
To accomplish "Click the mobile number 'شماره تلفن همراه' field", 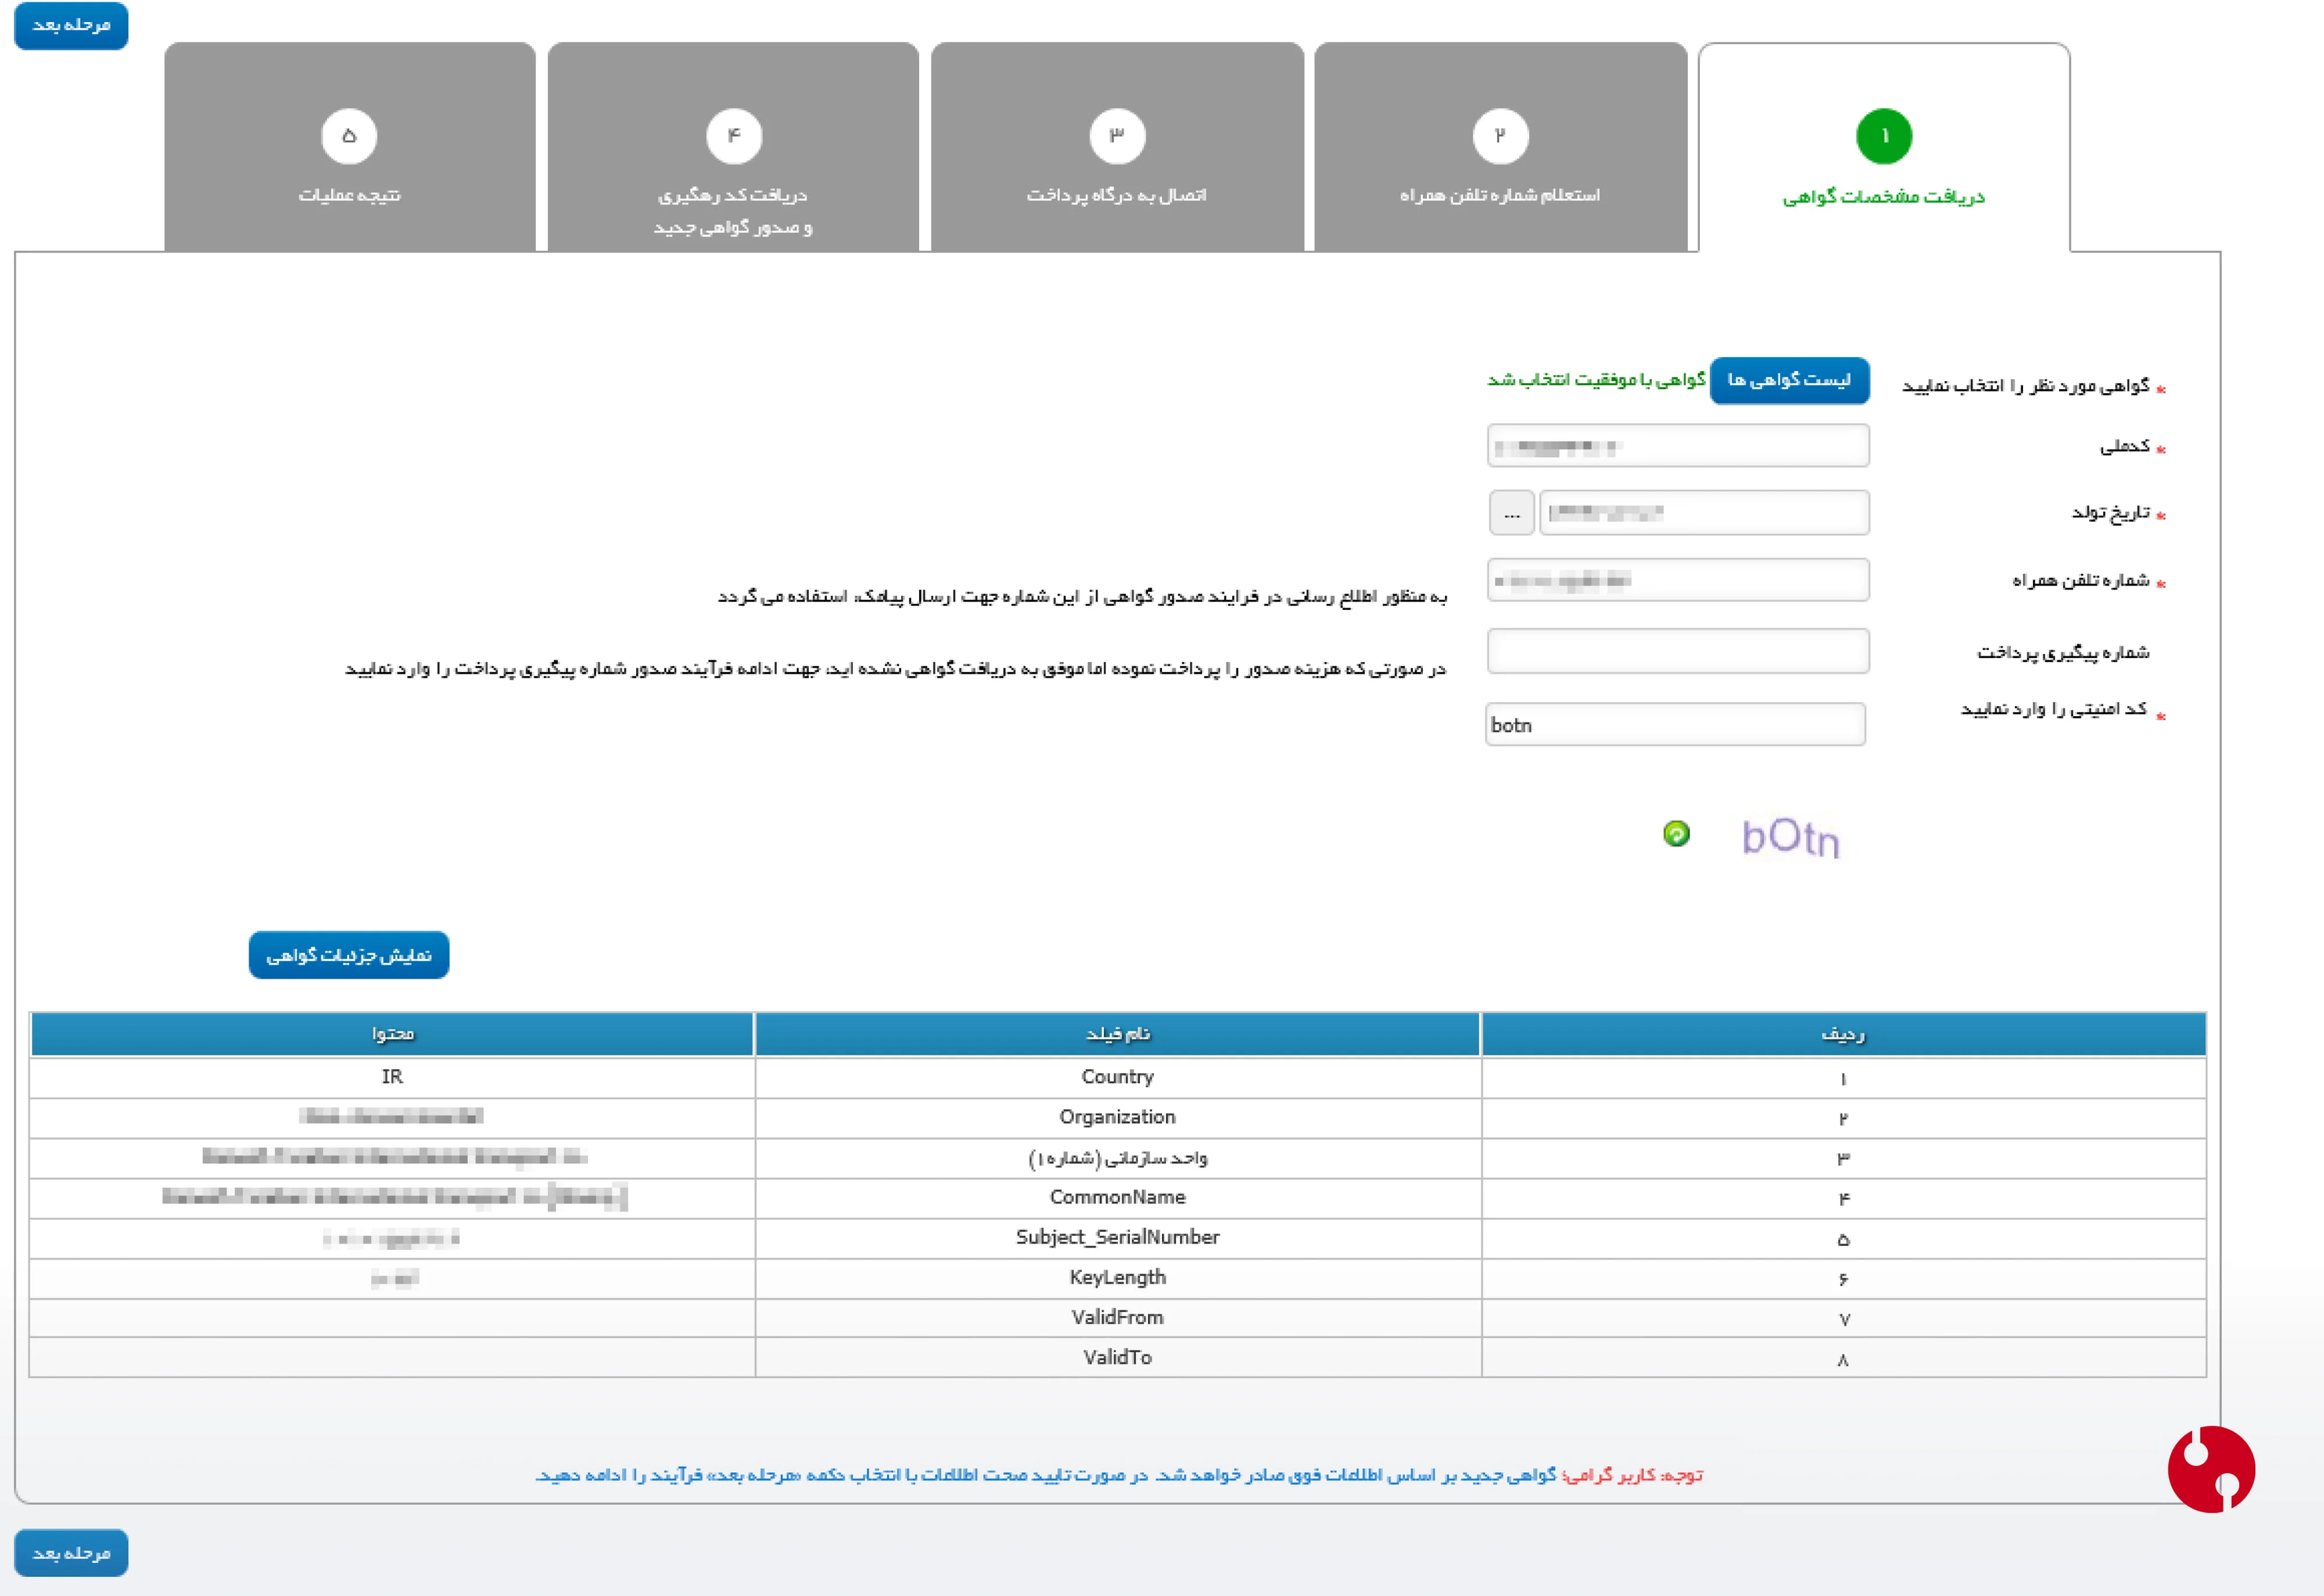I will coord(1678,580).
